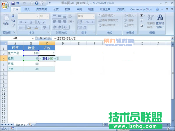
Task: Click the wrap text icon
Action: click(70, 16)
